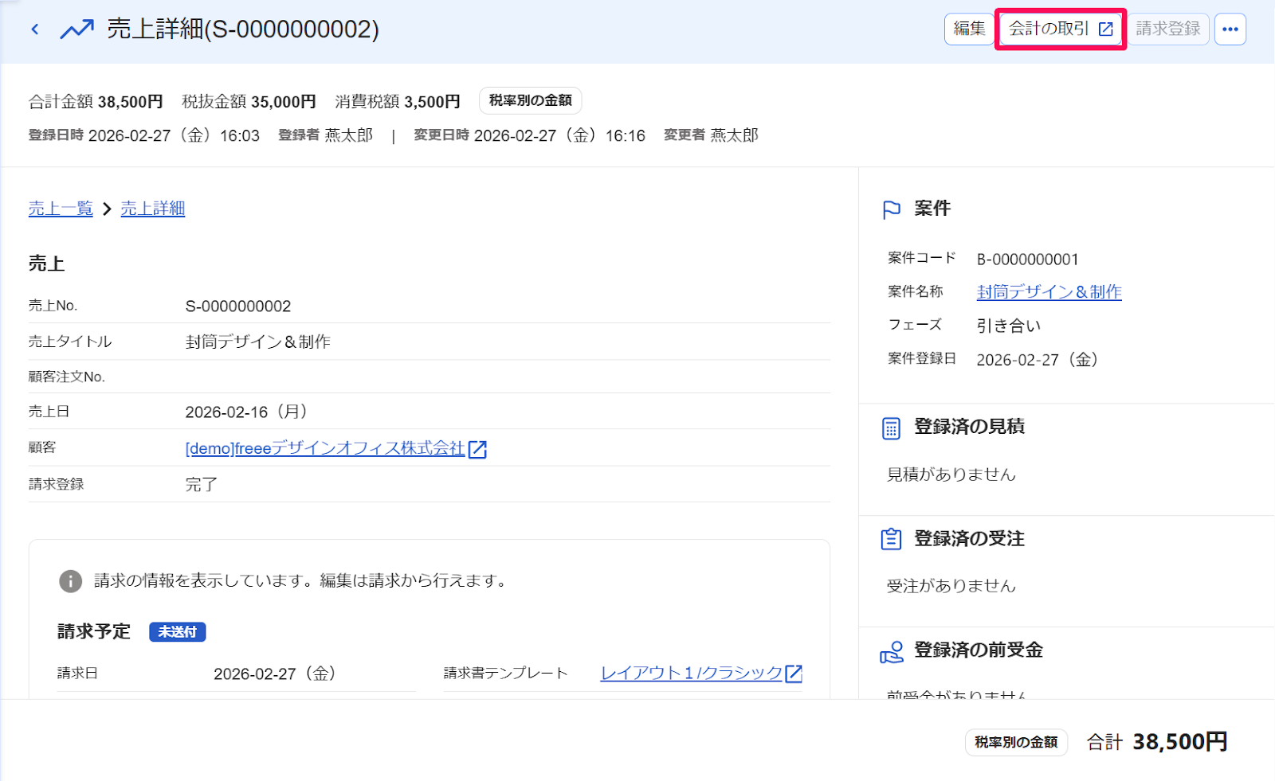Open the three-dot more options menu

[1230, 29]
